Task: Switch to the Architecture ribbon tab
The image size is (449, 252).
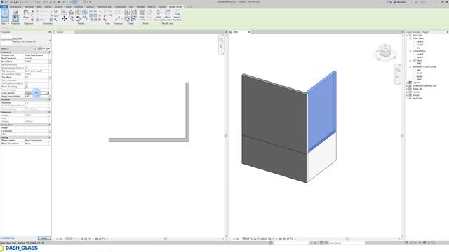Action: pos(15,6)
